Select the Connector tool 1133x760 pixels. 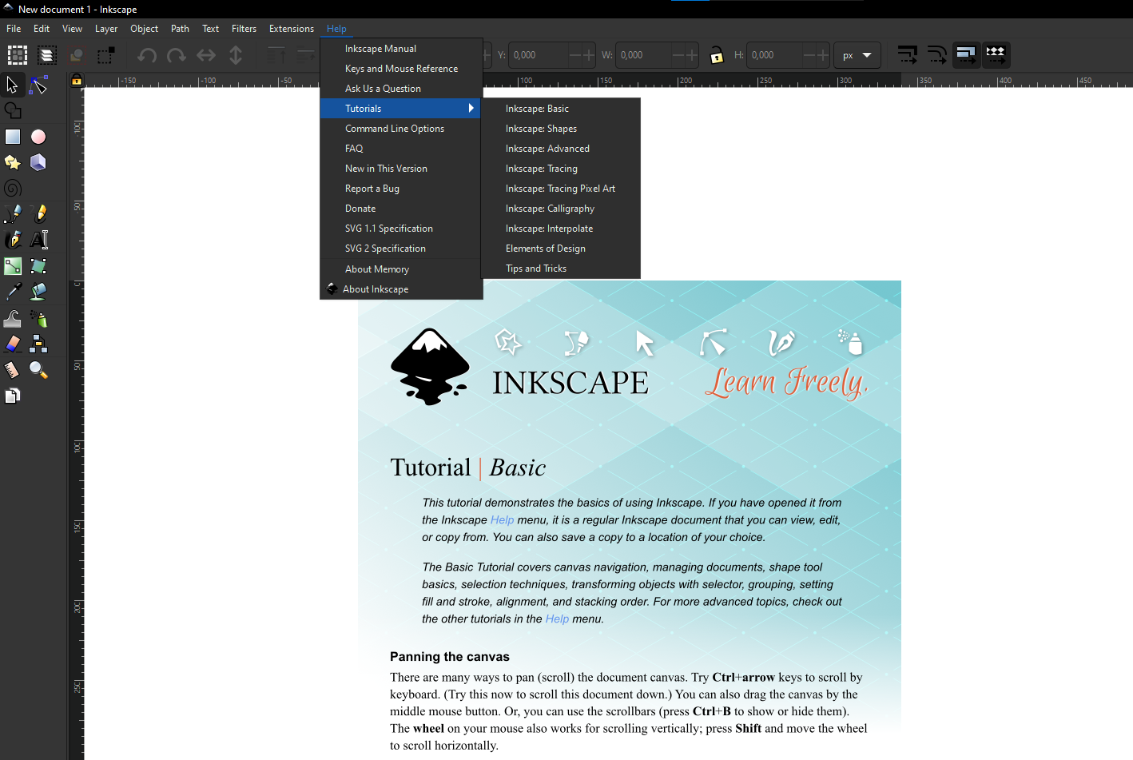38,344
